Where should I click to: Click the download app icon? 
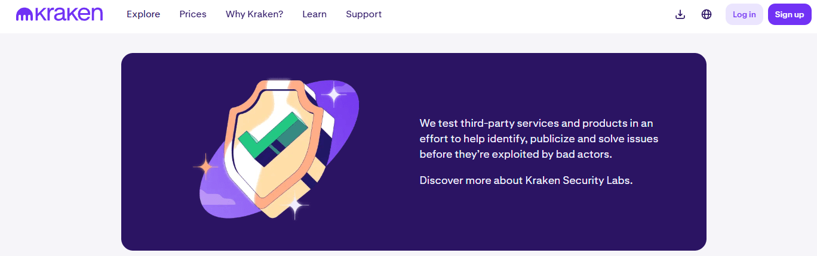(x=680, y=14)
